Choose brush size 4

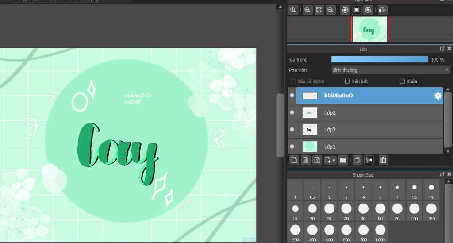[x=363, y=189]
